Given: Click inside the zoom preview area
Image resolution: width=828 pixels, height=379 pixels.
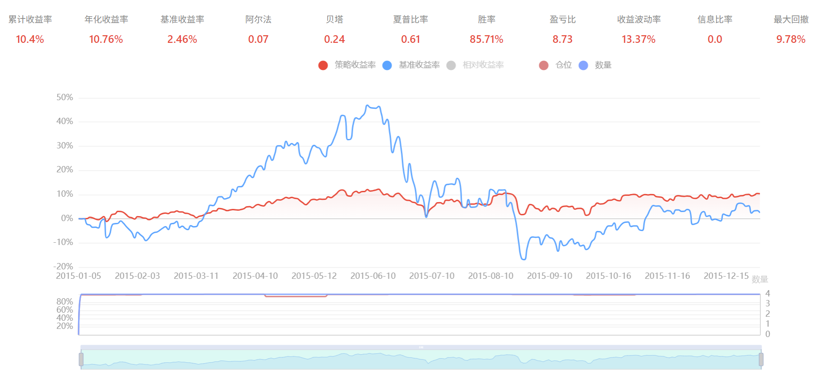Looking at the screenshot, I should pyautogui.click(x=421, y=360).
